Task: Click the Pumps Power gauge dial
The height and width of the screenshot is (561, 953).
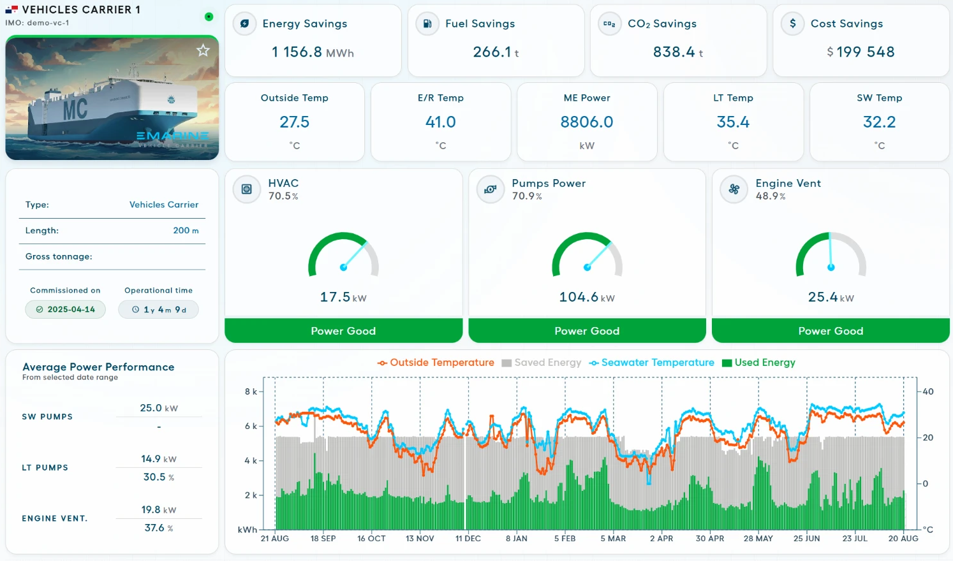Action: 587,254
